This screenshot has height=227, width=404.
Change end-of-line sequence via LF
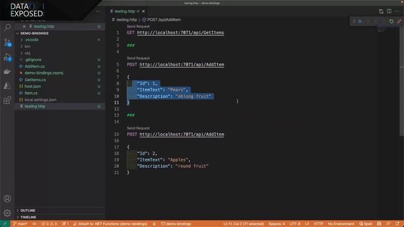[307, 224]
